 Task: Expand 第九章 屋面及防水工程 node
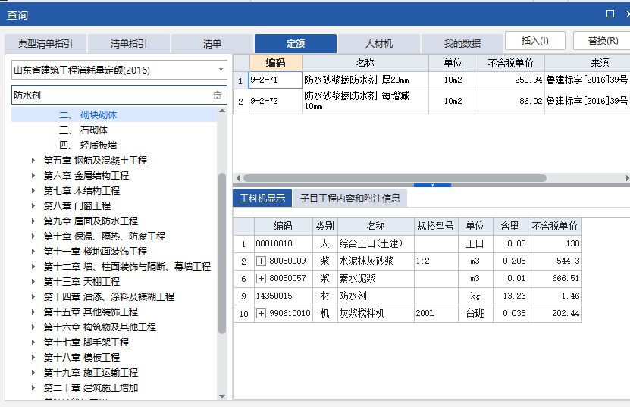(33, 221)
